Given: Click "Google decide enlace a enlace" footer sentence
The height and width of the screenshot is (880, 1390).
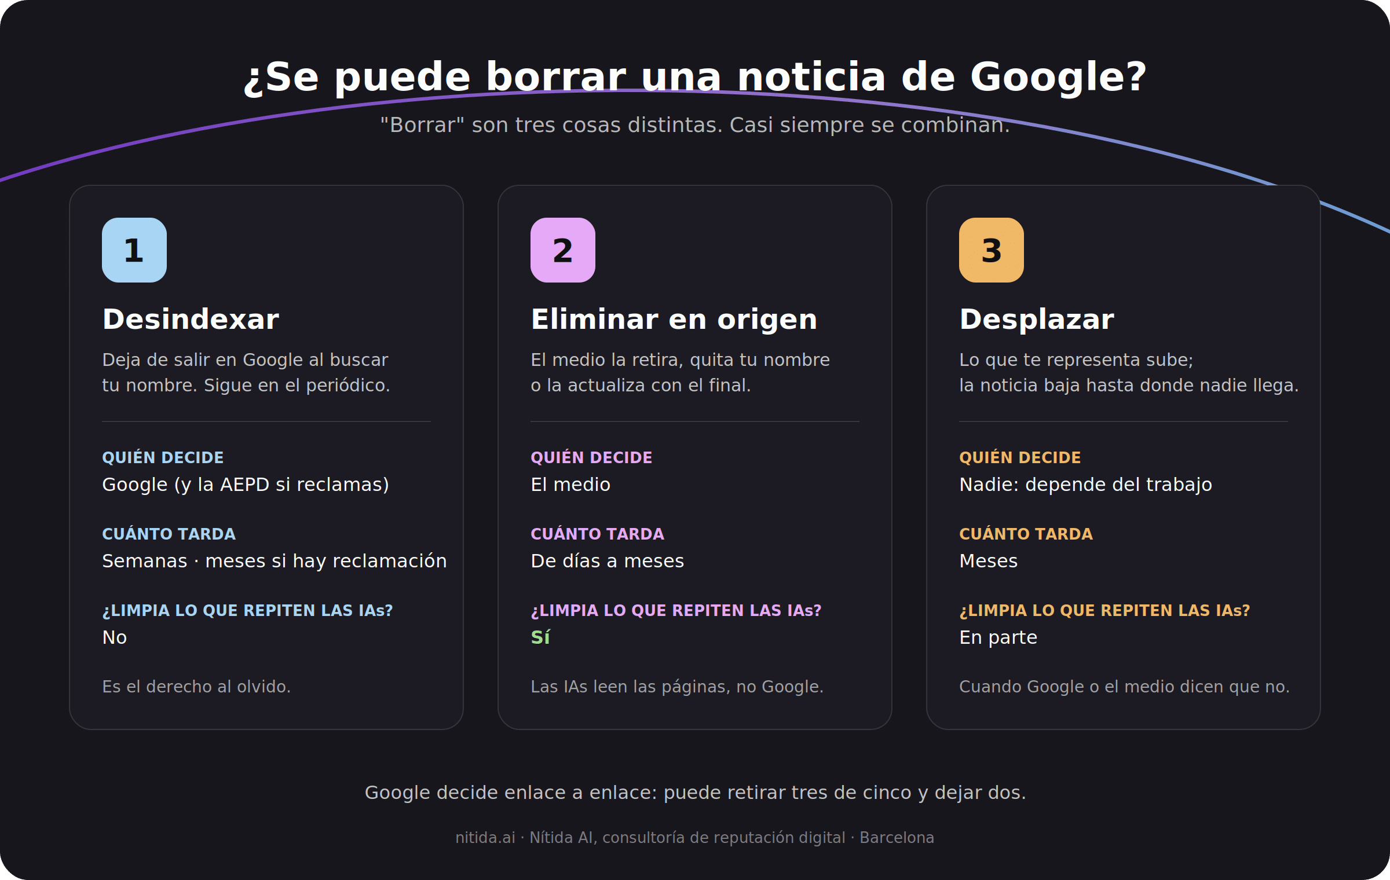Looking at the screenshot, I should [695, 793].
